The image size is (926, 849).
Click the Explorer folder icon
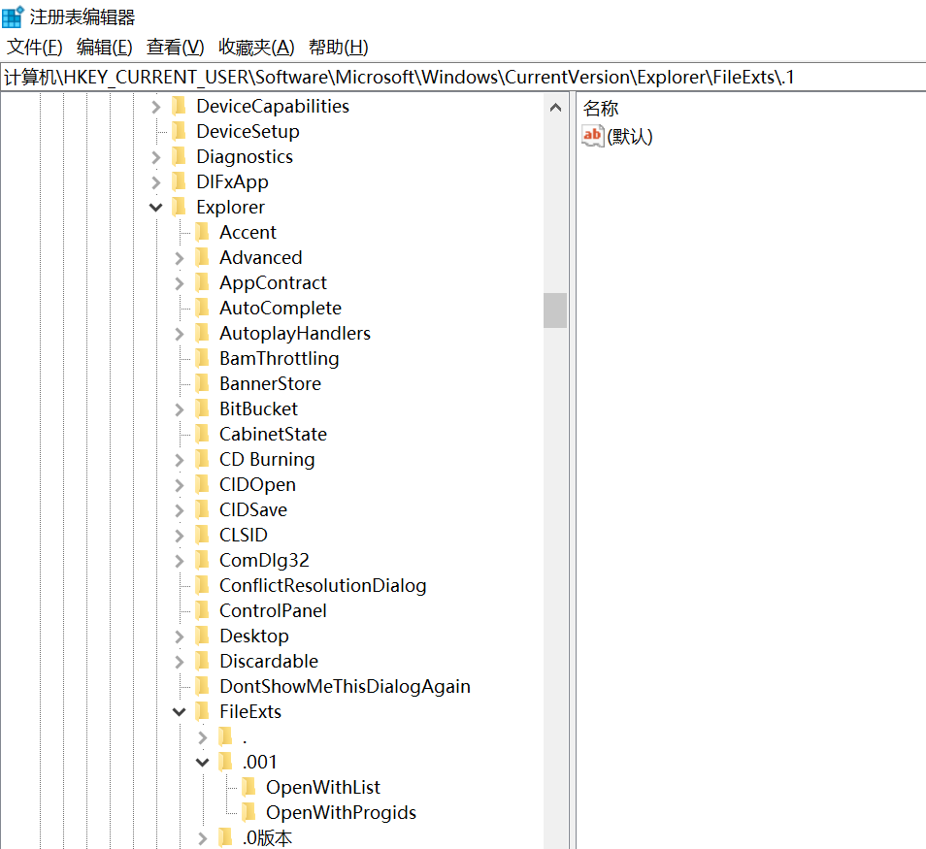179,207
